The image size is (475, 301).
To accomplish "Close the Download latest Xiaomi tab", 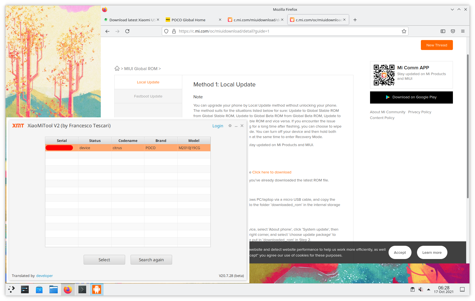I will pos(158,20).
